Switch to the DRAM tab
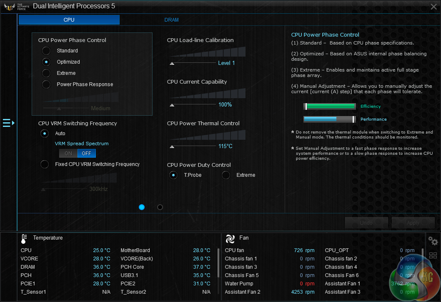The height and width of the screenshot is (302, 441). (x=171, y=20)
